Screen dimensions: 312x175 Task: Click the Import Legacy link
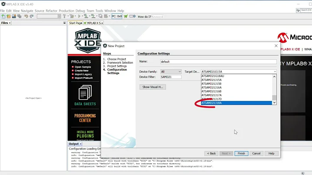[83, 74]
